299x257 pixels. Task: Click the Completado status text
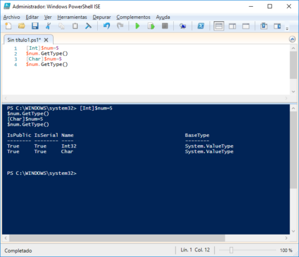[x=18, y=251]
